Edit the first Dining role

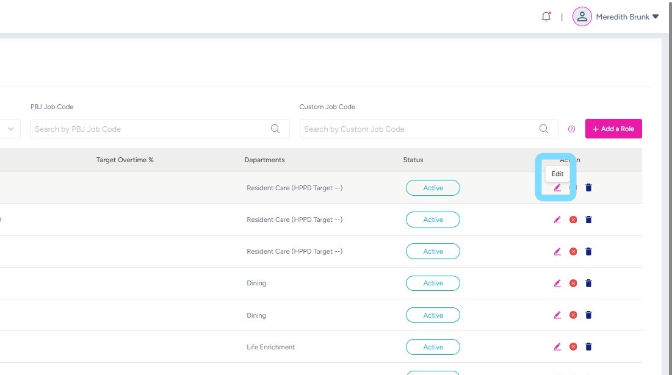tap(557, 283)
